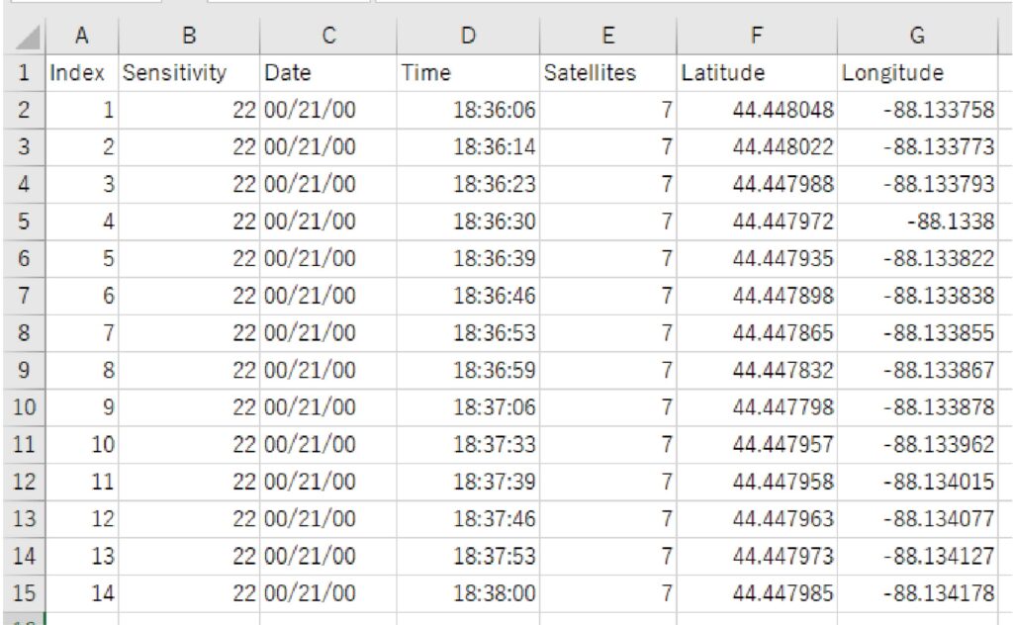Select column F header
Screen dimensions: 1013x625
[757, 36]
